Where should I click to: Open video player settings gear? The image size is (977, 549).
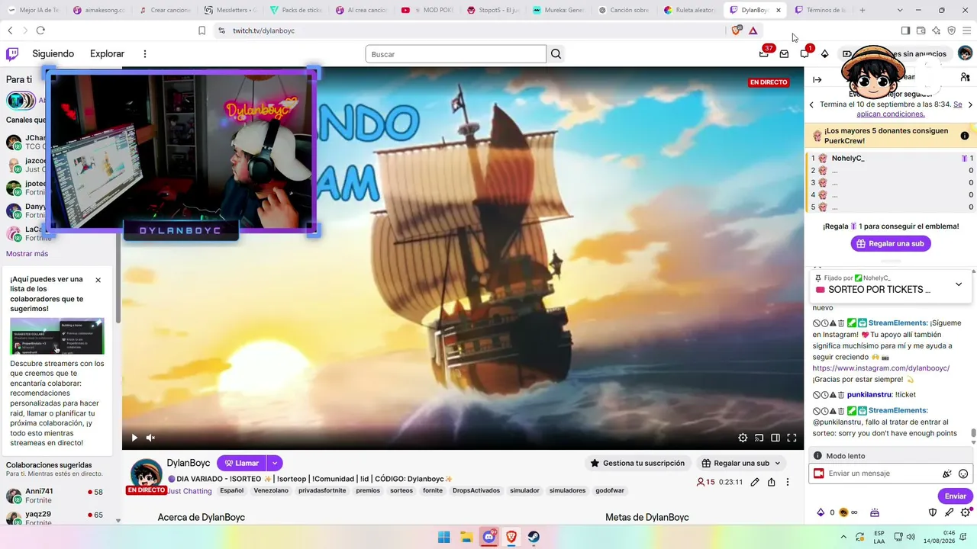(x=743, y=438)
